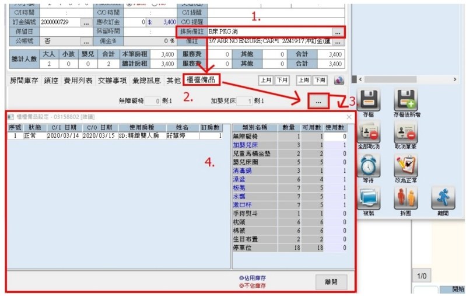The height and width of the screenshot is (296, 466).
Task: Select the 枕頭 row
Action: (x=289, y=222)
